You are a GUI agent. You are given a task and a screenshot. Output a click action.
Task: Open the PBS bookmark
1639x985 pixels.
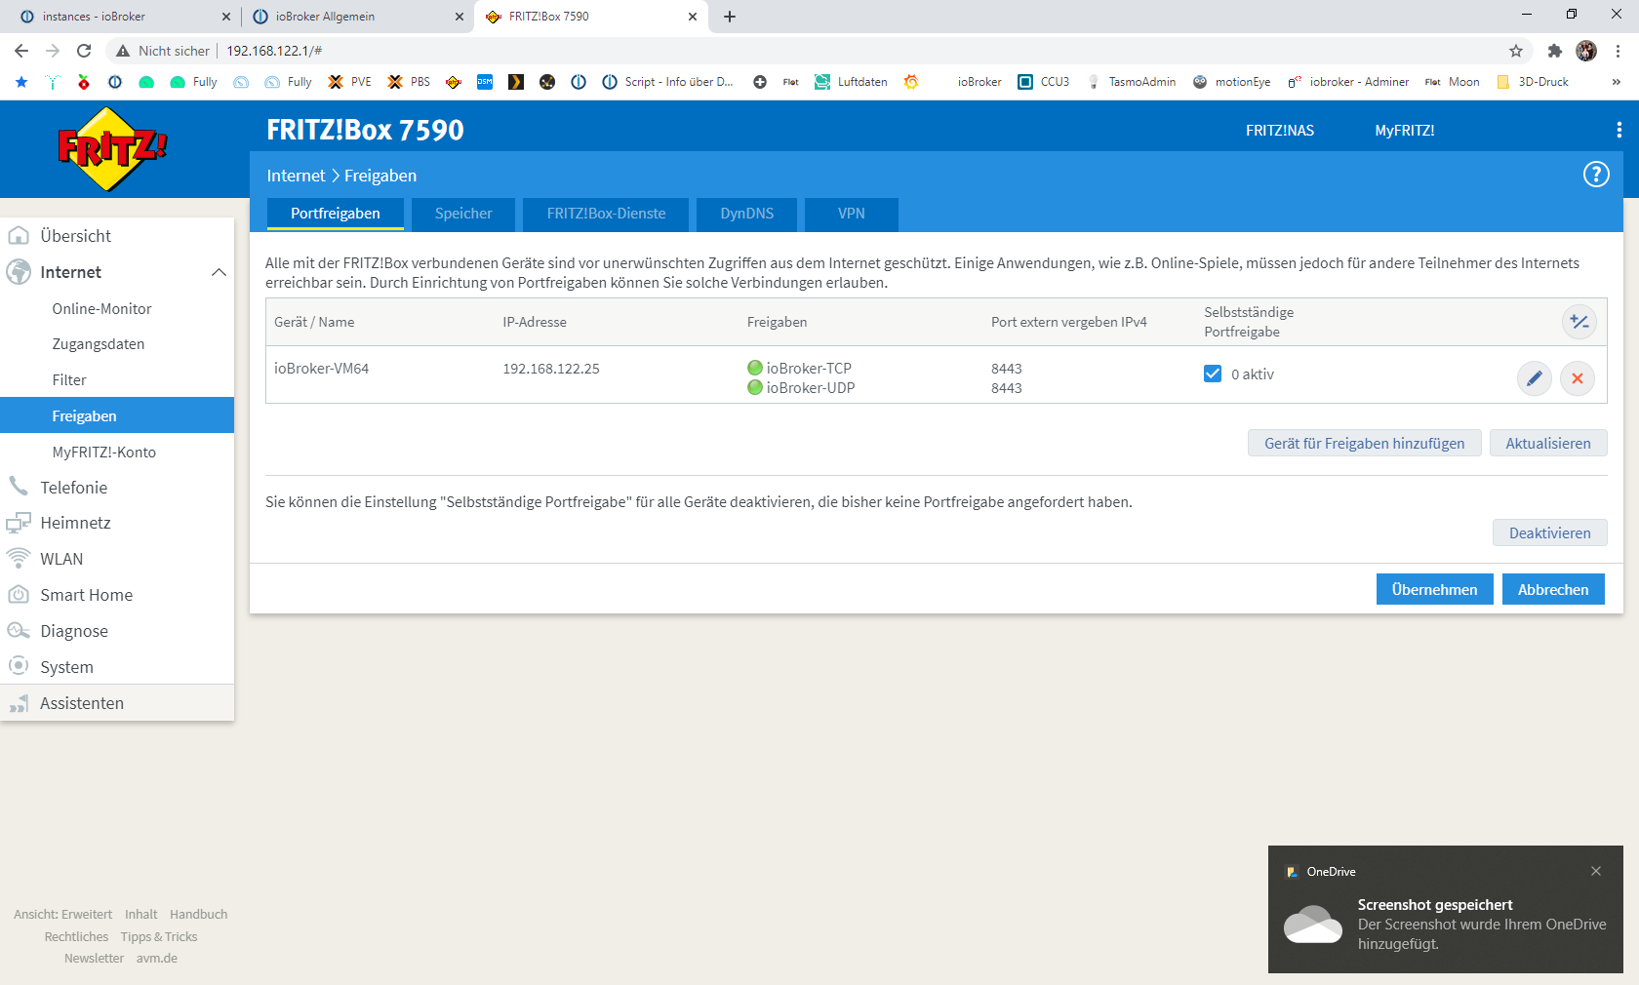[409, 82]
